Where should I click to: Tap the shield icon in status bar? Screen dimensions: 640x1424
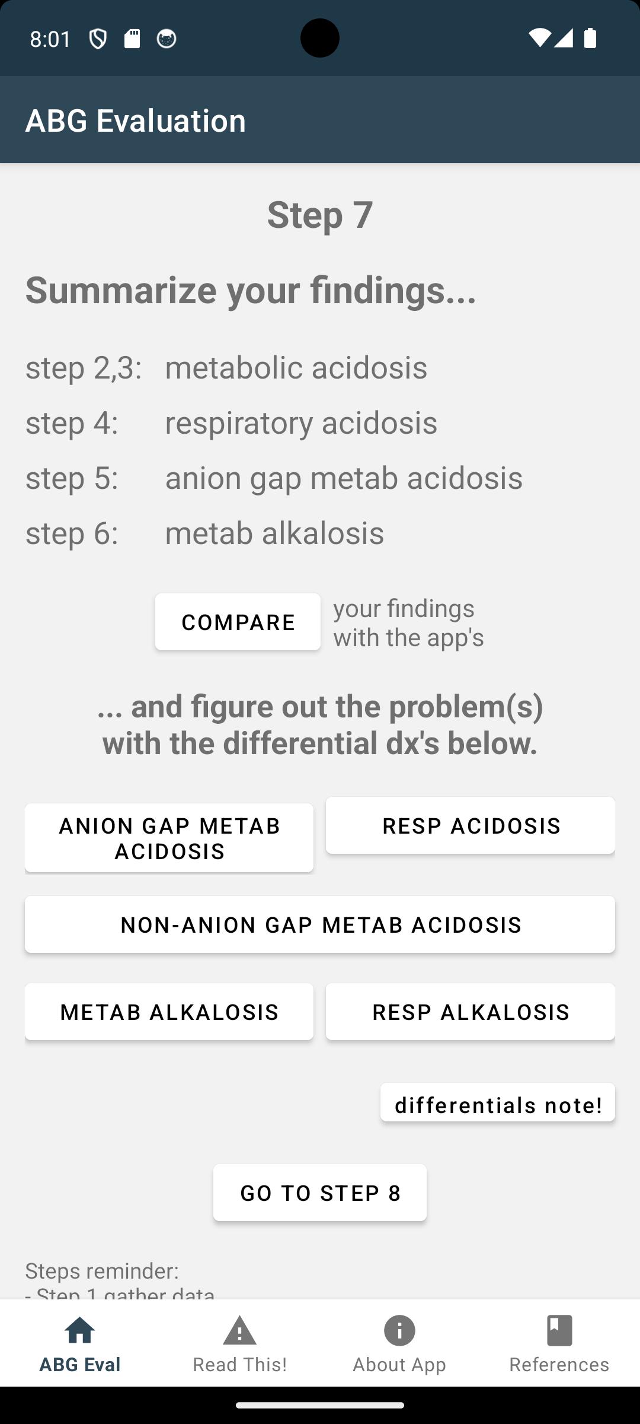(x=98, y=39)
